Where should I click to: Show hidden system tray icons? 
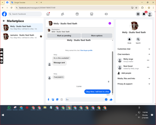(136, 115)
